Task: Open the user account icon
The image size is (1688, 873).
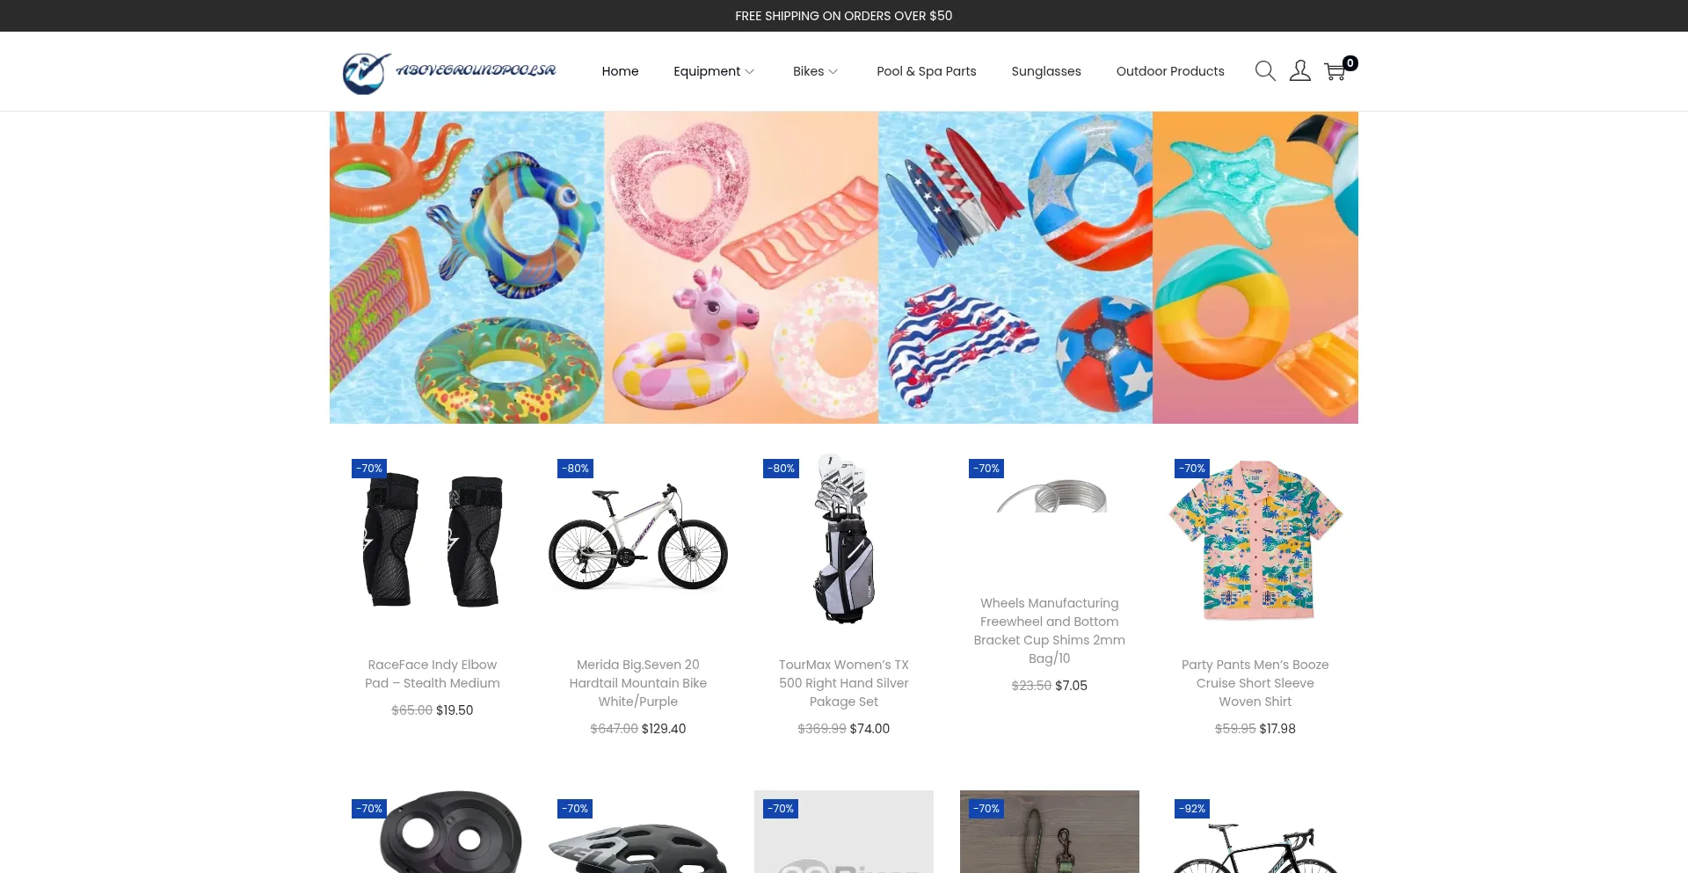Action: [1299, 71]
